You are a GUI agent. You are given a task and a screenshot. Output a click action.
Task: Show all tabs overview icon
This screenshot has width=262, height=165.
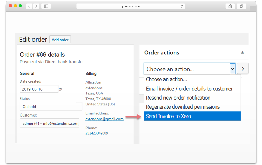click(x=242, y=6)
